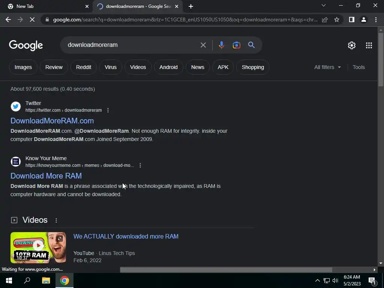The width and height of the screenshot is (384, 288).
Task: Filter results by APK
Action: (223, 67)
